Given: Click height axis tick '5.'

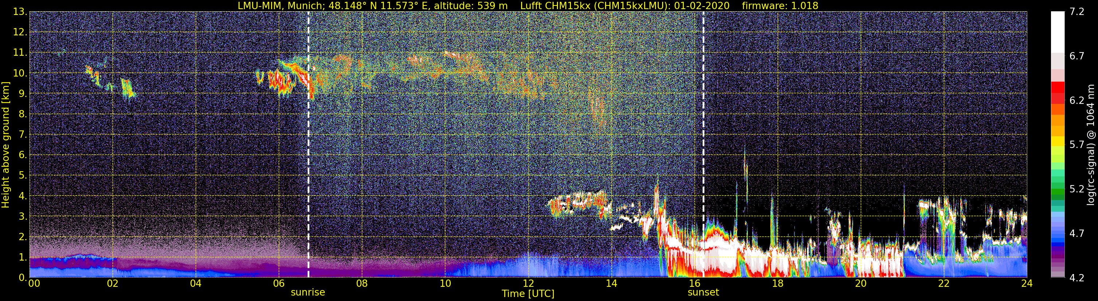Looking at the screenshot, I should pyautogui.click(x=23, y=176).
